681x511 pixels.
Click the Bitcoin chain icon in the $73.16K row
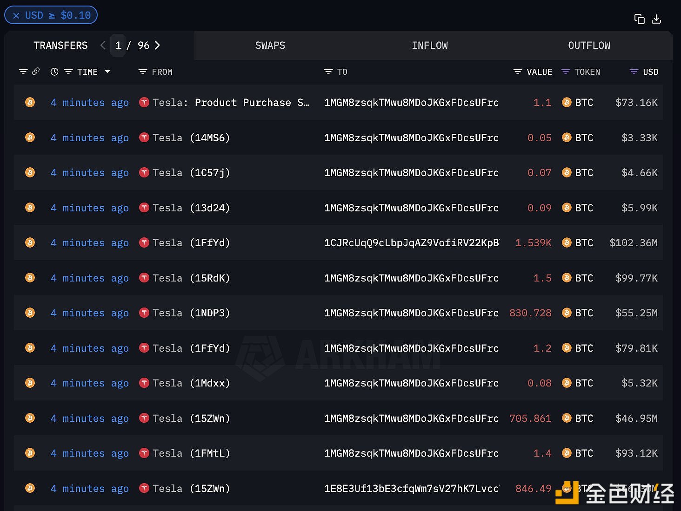30,102
